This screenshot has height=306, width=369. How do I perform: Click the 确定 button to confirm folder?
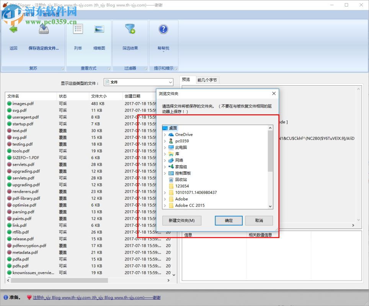pyautogui.click(x=229, y=221)
